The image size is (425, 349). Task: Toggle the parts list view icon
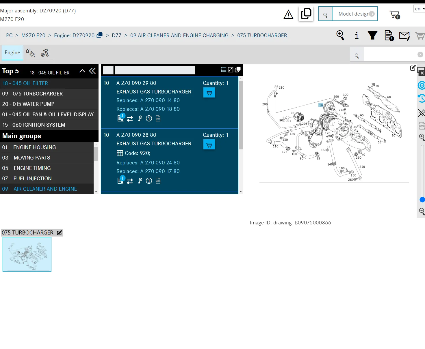(x=223, y=70)
